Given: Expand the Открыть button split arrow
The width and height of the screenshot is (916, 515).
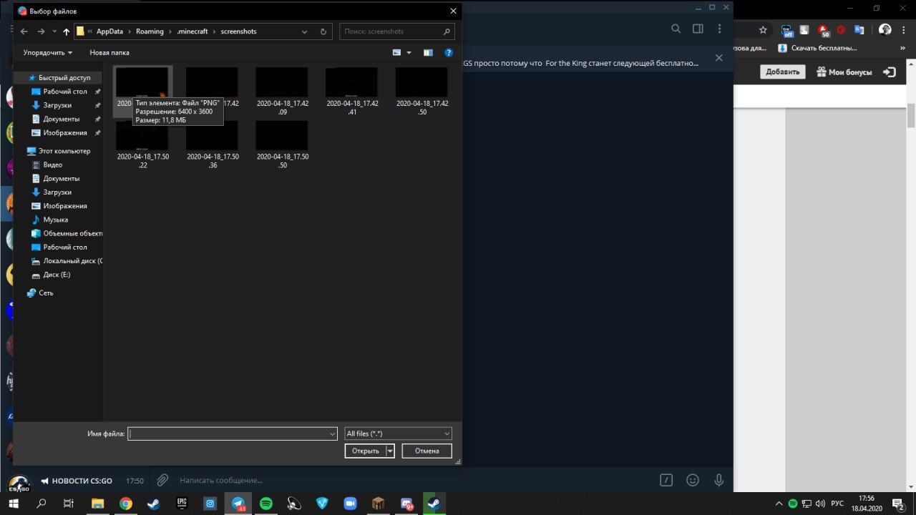Looking at the screenshot, I should pyautogui.click(x=390, y=451).
